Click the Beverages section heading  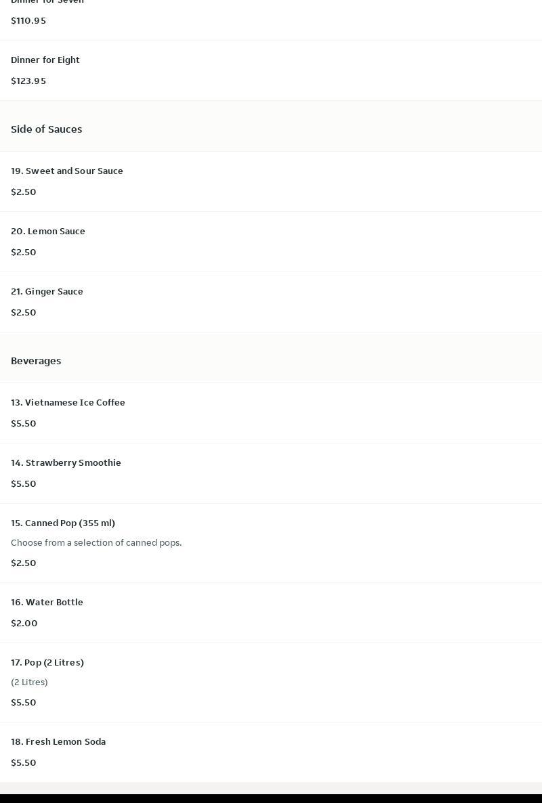coord(36,360)
